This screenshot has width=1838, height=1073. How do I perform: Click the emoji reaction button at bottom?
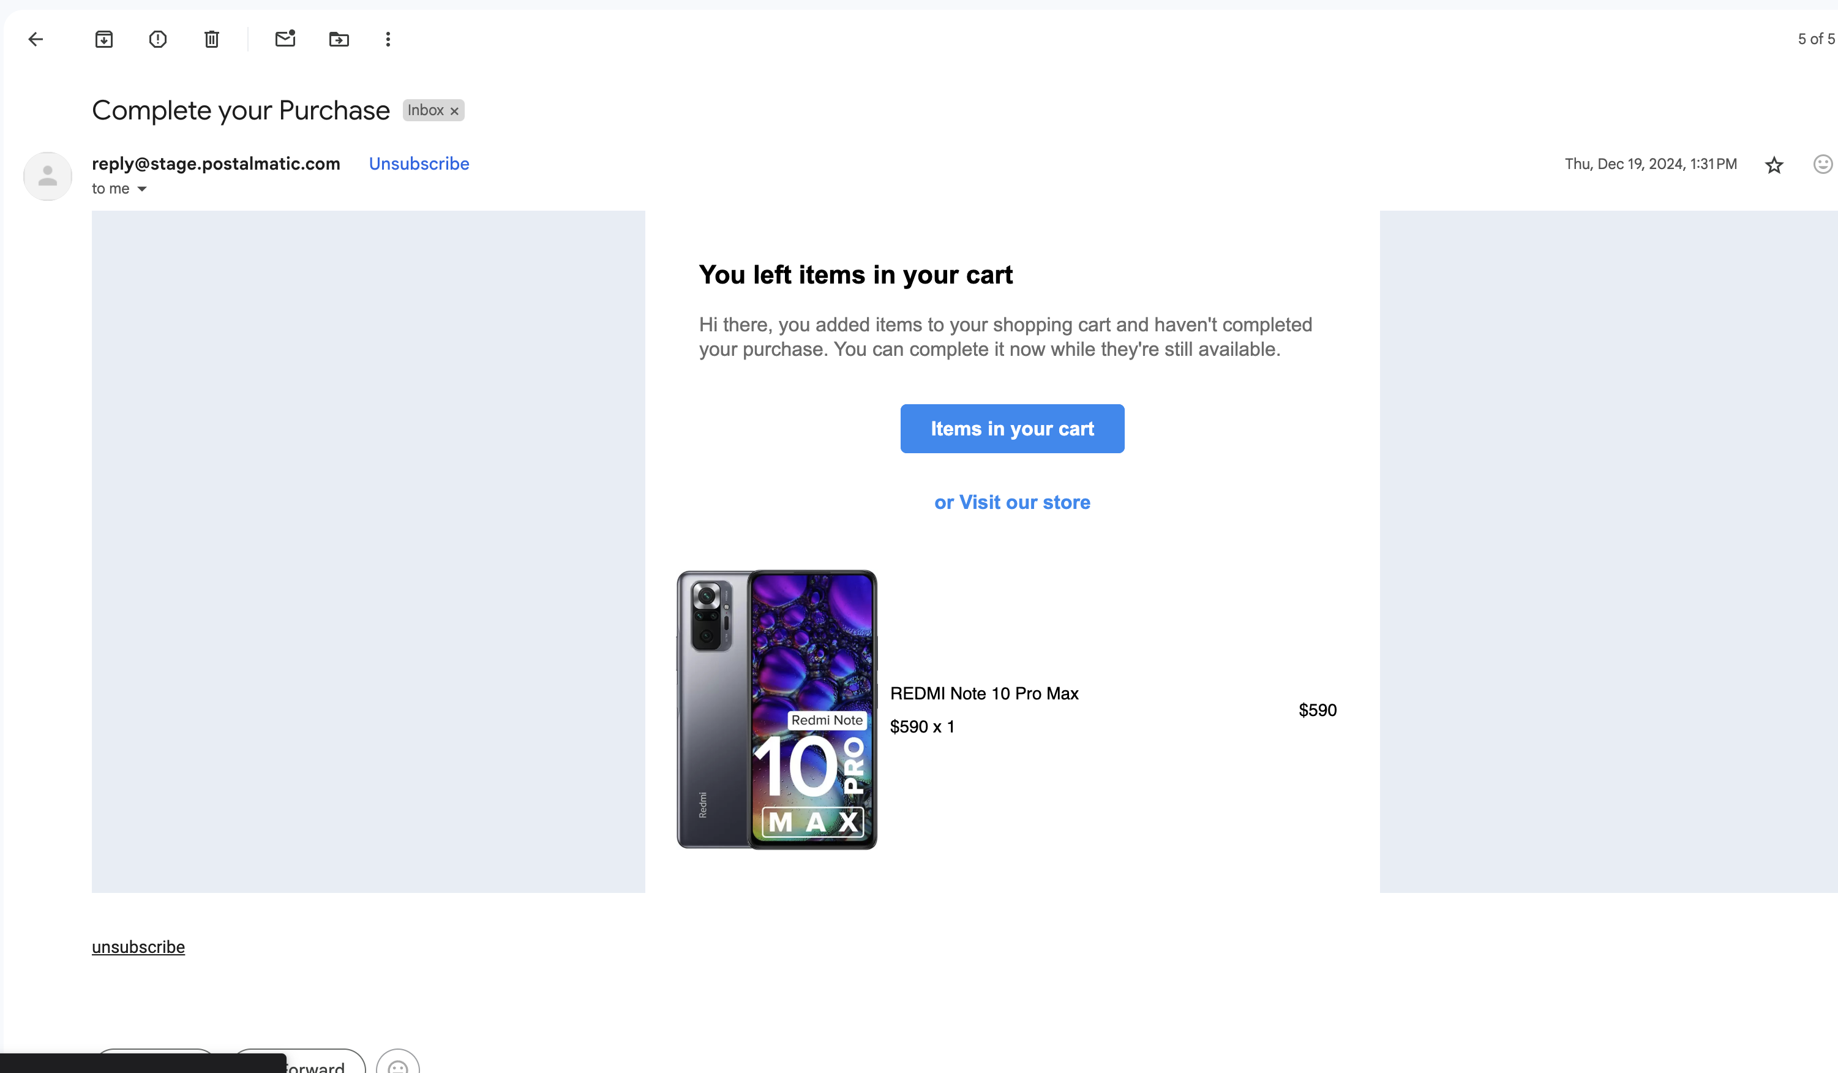[397, 1065]
